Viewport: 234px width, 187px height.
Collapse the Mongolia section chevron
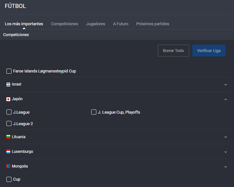tap(226, 167)
